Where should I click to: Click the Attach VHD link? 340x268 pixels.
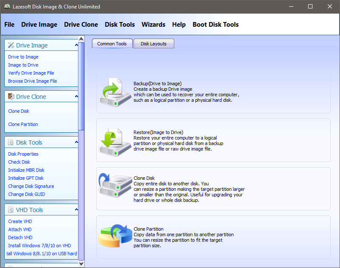20,229
